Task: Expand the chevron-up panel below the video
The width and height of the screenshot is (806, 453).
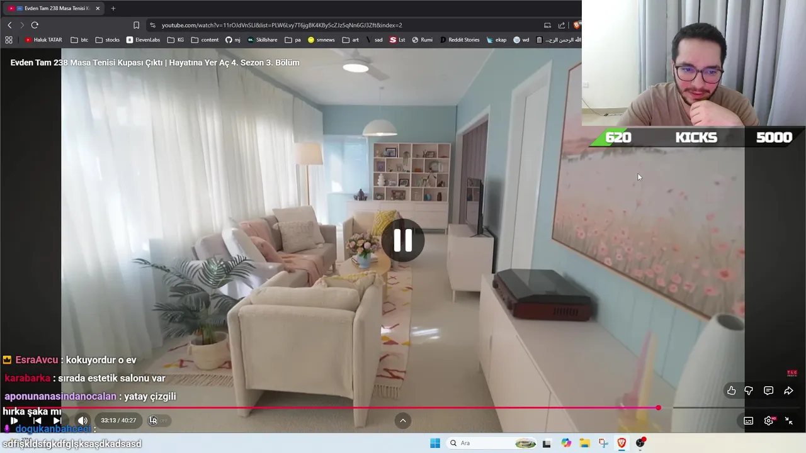Action: click(403, 420)
